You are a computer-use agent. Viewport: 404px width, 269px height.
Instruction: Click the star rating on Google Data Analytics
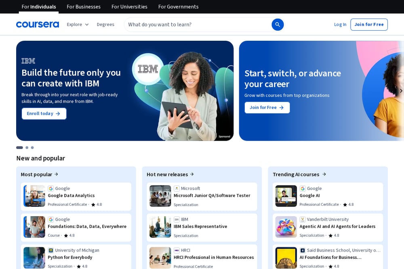[x=97, y=204]
